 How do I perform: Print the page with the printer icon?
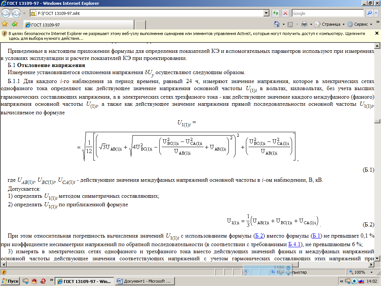304,24
